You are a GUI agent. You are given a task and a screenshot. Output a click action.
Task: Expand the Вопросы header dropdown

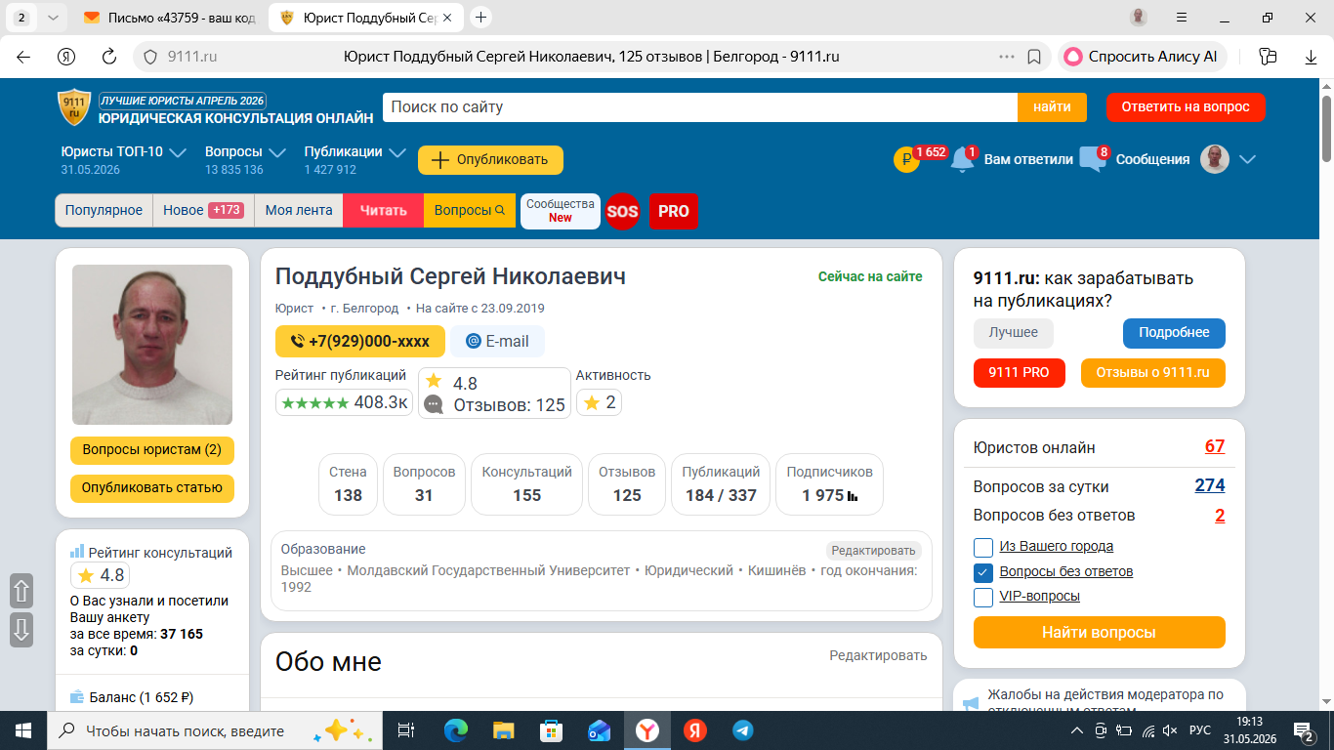[x=276, y=152]
